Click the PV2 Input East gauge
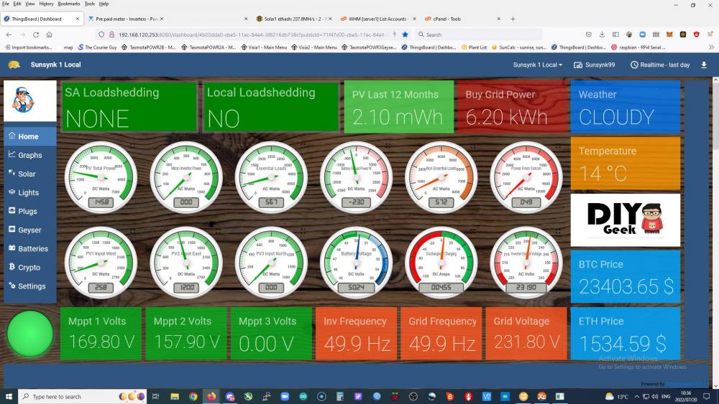Viewport: 719px width, 404px height. tap(186, 263)
